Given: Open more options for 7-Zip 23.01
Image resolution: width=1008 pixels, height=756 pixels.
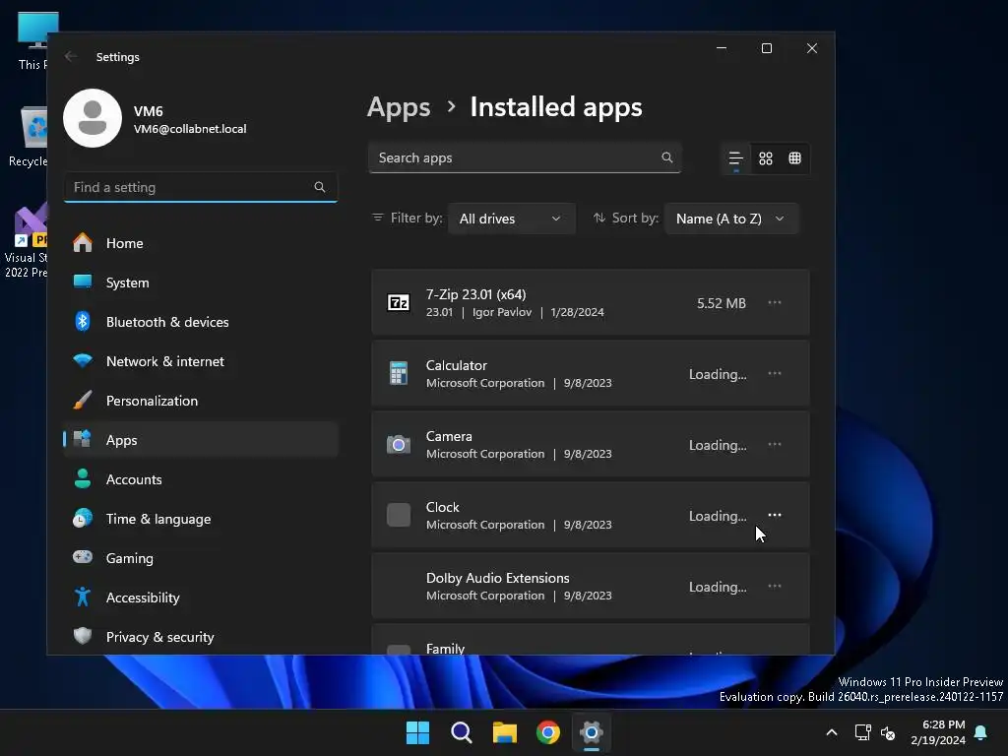Looking at the screenshot, I should tap(775, 303).
